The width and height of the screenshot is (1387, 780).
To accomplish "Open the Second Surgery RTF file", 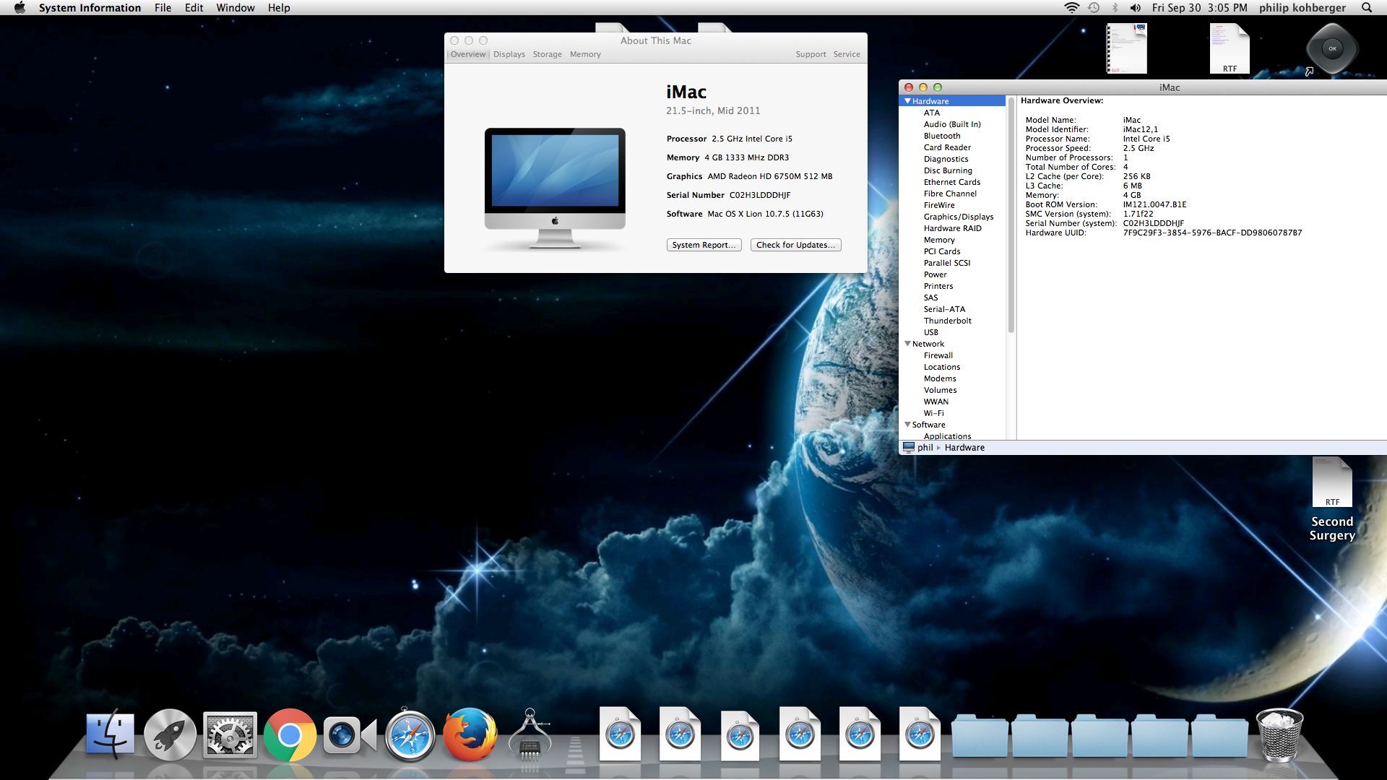I will pyautogui.click(x=1332, y=482).
